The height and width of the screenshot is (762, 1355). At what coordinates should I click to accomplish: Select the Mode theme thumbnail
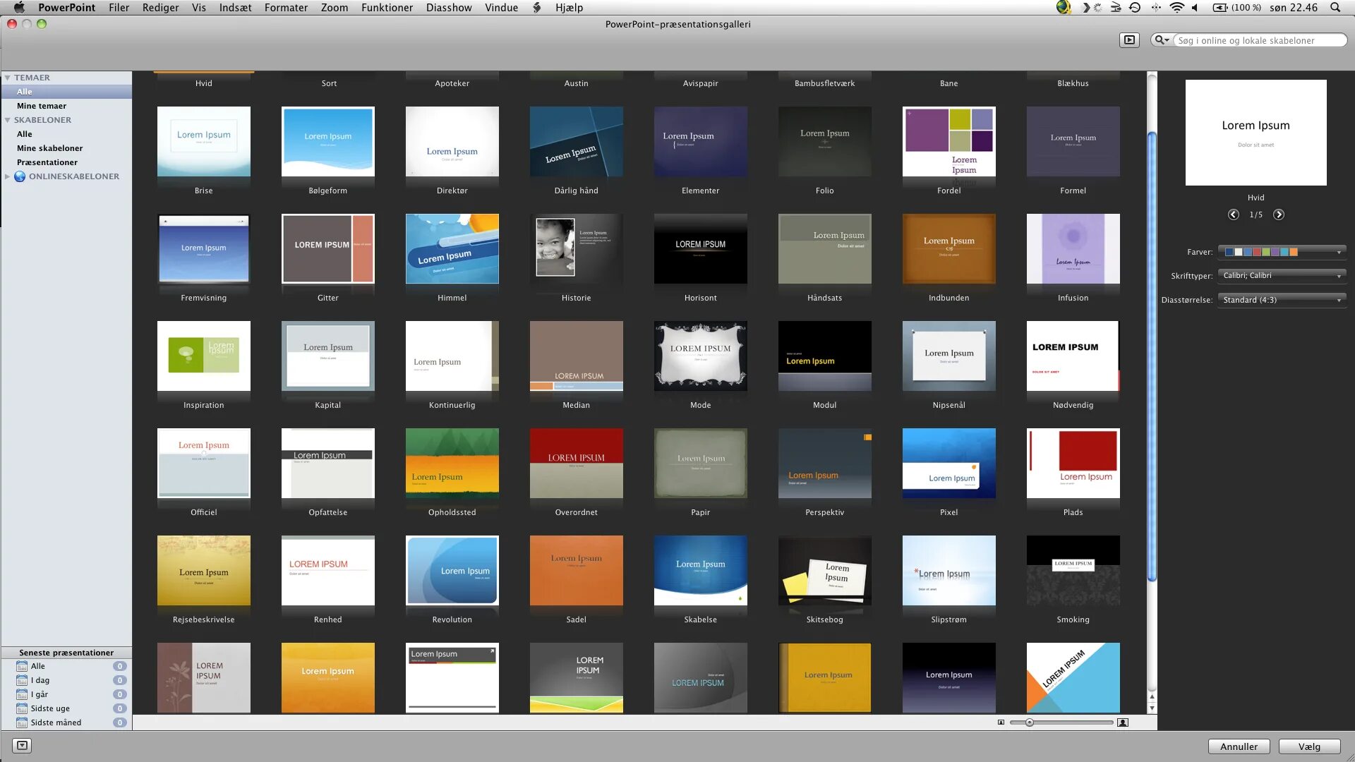coord(701,356)
